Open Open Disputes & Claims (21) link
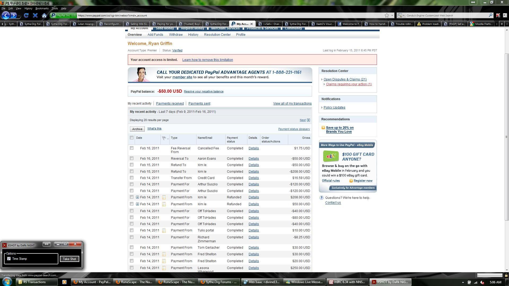The image size is (509, 286). 345,79
